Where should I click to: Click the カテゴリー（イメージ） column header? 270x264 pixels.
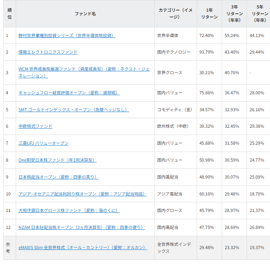coord(175,14)
